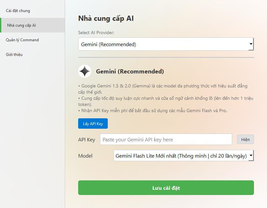267x208 pixels.
Task: Open the Model selection dropdown
Action: (x=184, y=155)
